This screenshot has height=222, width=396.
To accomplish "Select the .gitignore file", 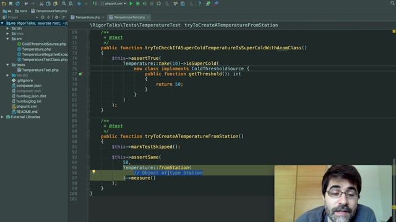I will click(22, 80).
